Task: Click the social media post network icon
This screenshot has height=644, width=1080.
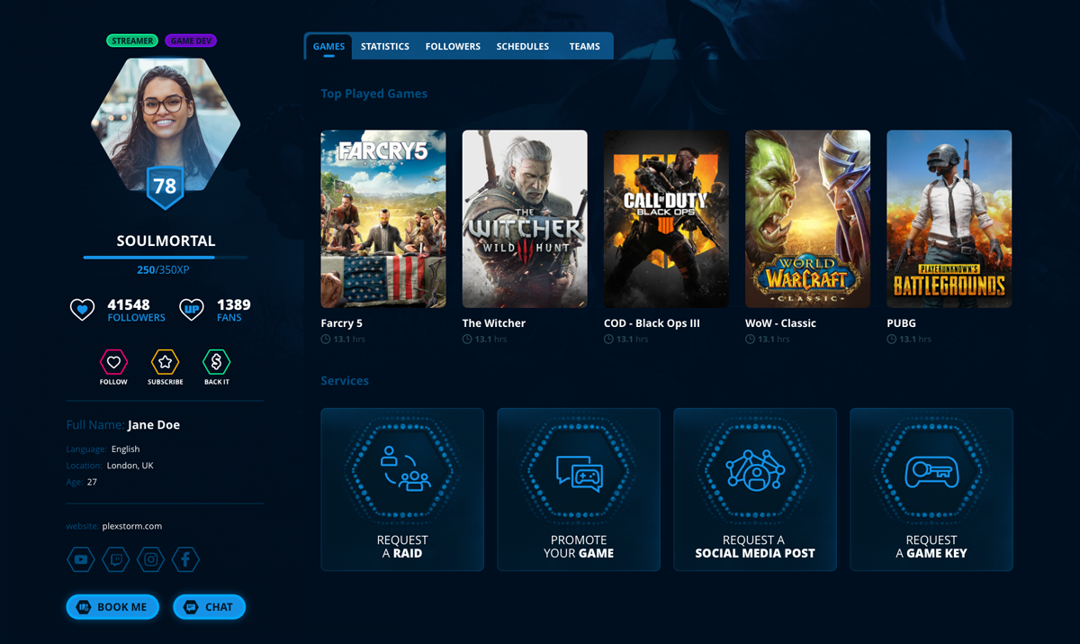Action: [755, 469]
